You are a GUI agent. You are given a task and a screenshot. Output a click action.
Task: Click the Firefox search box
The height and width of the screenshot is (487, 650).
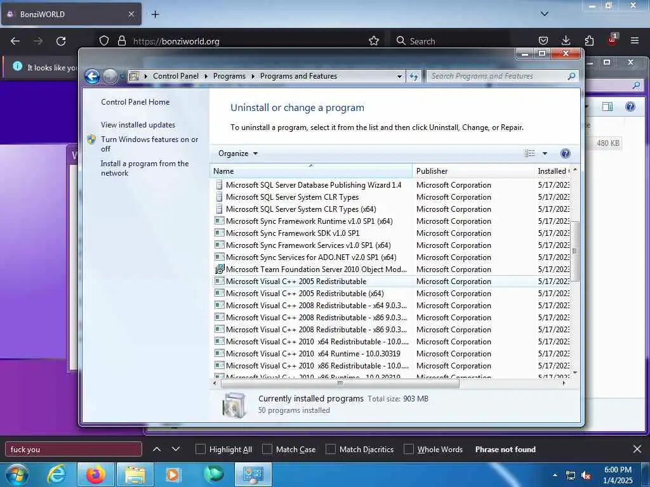(450, 41)
